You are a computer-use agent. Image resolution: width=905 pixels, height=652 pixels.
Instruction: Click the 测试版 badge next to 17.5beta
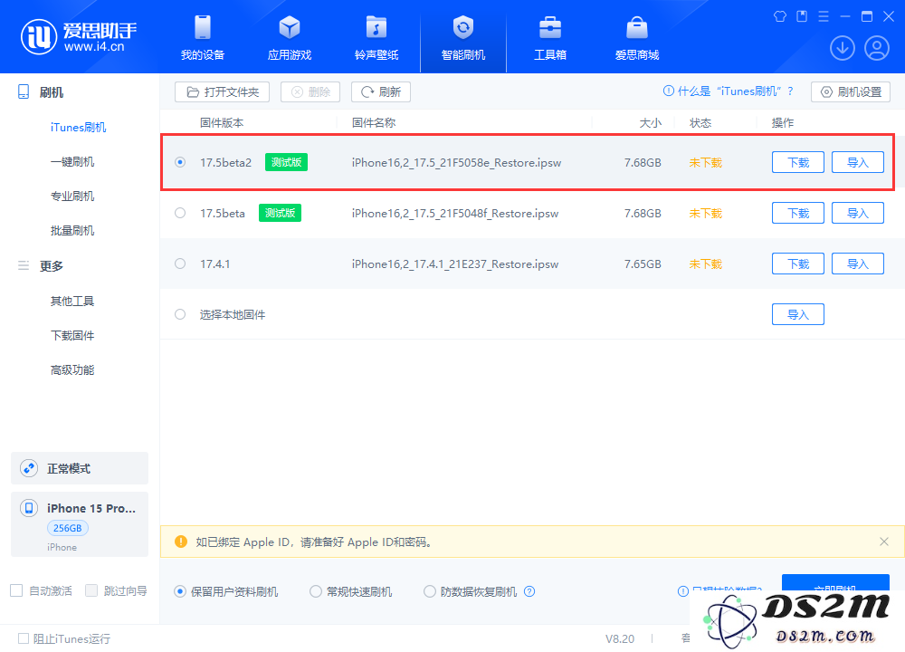(x=280, y=213)
